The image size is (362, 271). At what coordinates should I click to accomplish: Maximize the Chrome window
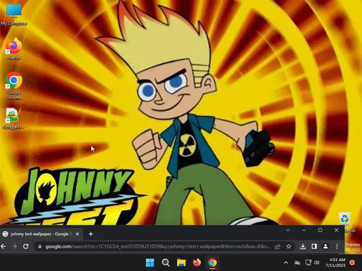320,230
